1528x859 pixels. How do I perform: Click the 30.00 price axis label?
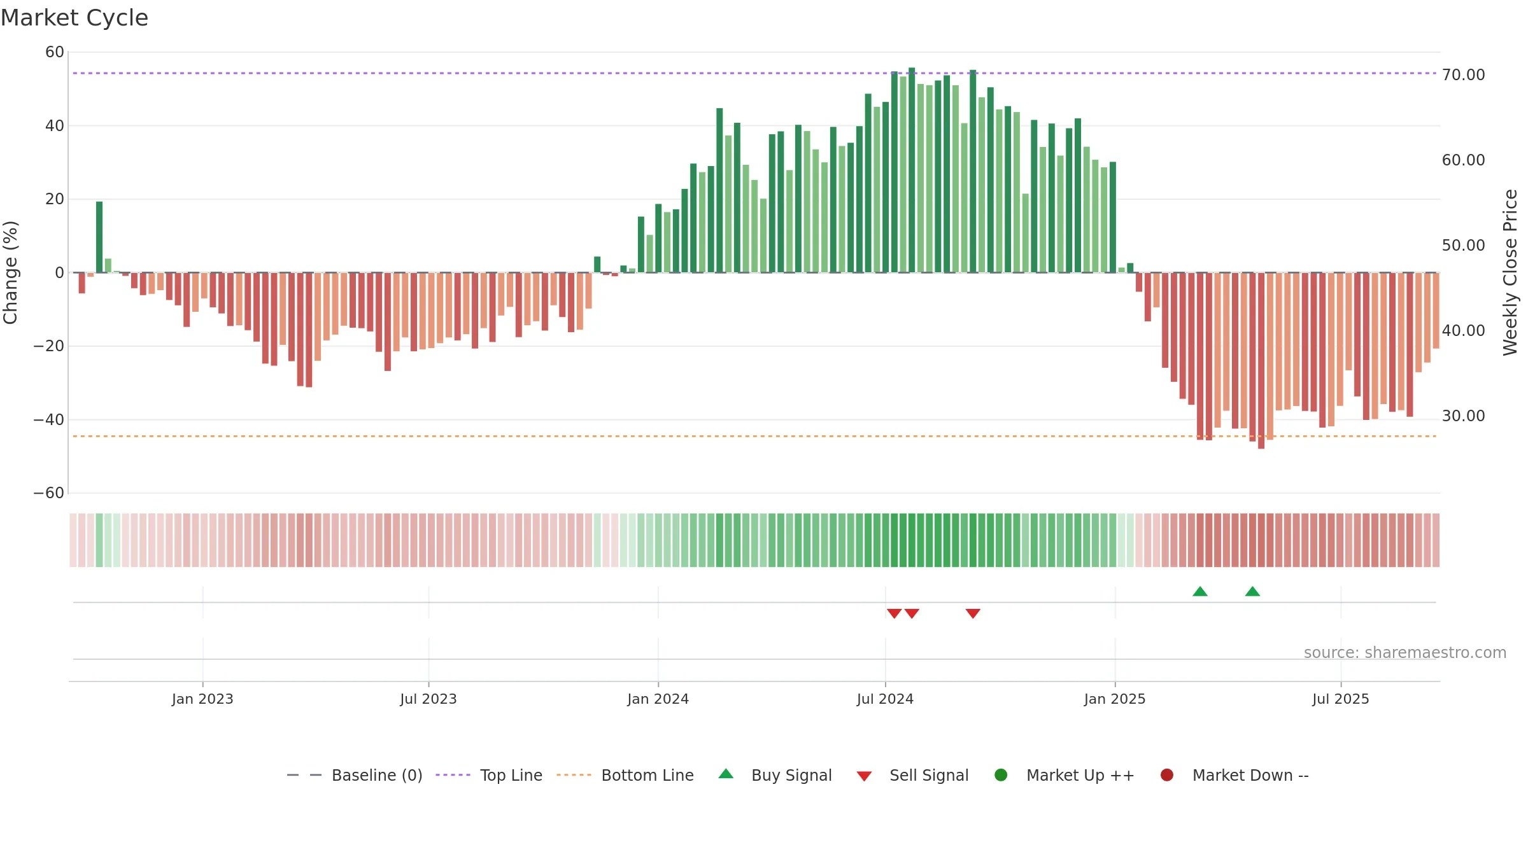tap(1463, 416)
